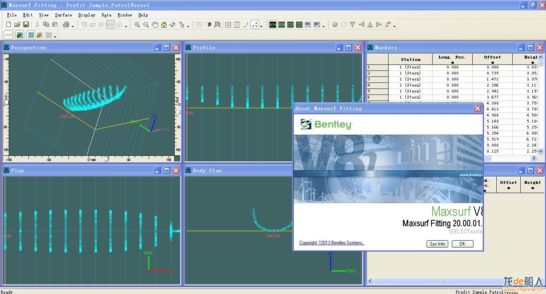Expand the window toolbar options arrow
This screenshot has height=294, width=546.
click(323, 26)
